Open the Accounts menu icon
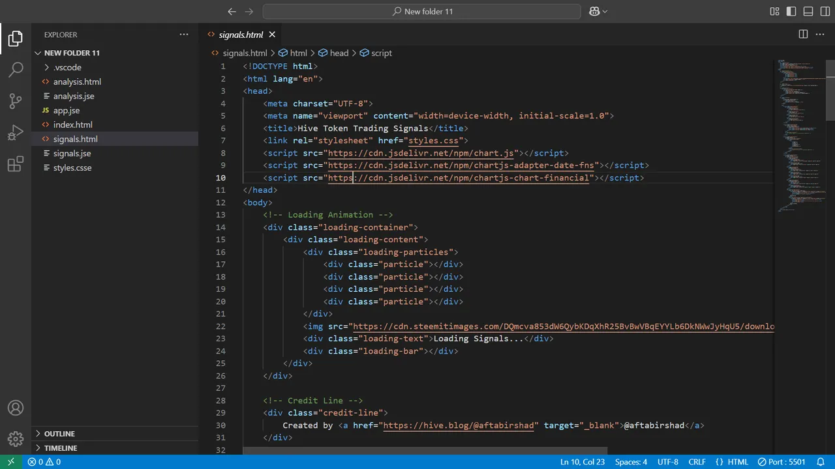This screenshot has height=469, width=835. coord(16,408)
